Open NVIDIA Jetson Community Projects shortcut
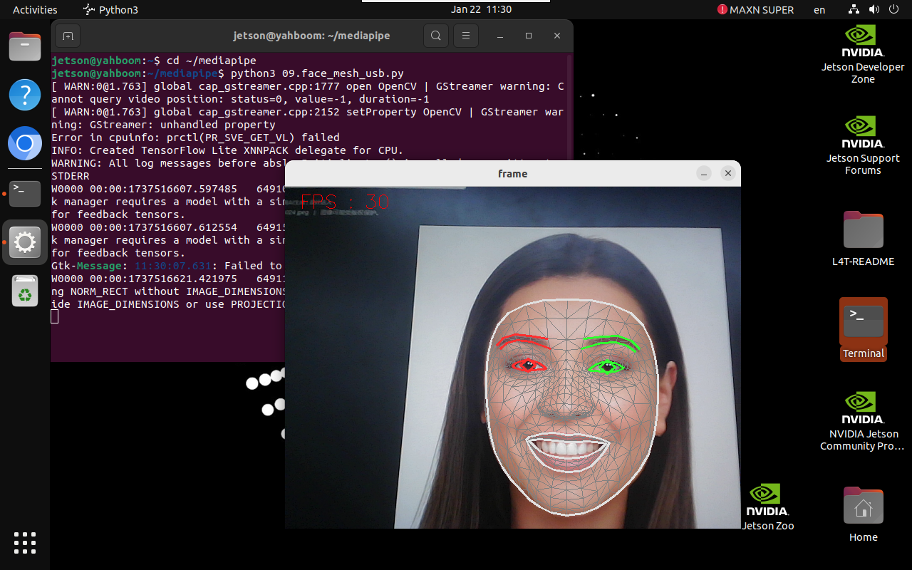Image resolution: width=912 pixels, height=570 pixels. [x=863, y=421]
